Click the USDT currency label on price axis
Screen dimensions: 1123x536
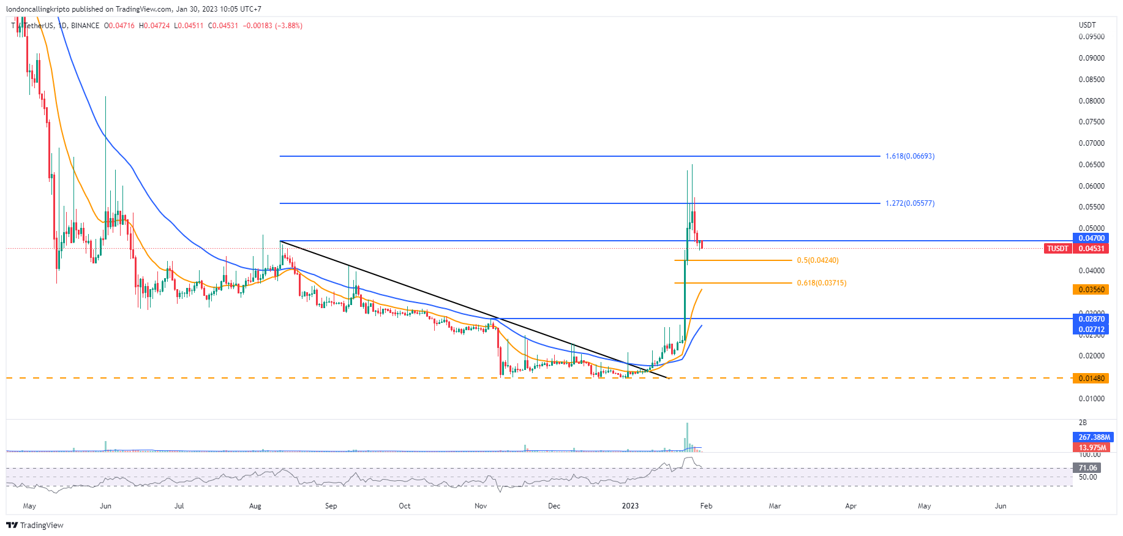click(x=1087, y=25)
